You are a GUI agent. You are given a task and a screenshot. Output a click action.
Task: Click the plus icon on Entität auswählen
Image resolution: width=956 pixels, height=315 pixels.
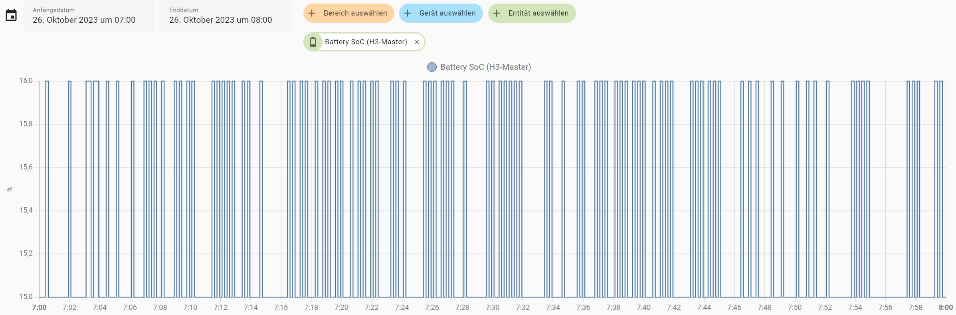(497, 13)
